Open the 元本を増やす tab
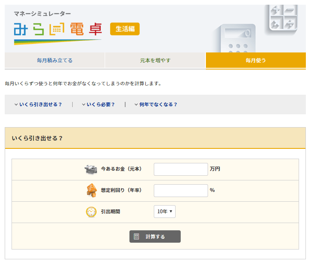Viewport: 311px width, 264px height. 155,61
